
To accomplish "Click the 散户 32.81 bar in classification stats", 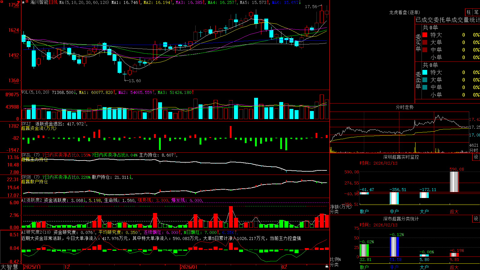I will pyautogui.click(x=364, y=250).
